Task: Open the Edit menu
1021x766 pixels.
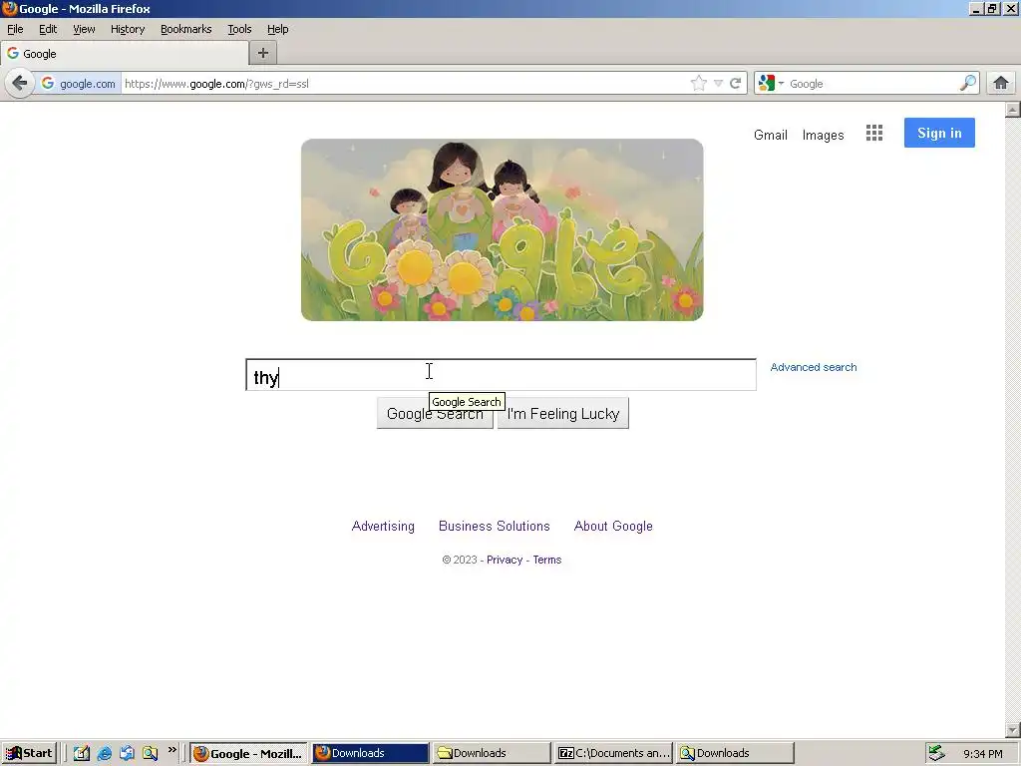Action: pos(48,29)
